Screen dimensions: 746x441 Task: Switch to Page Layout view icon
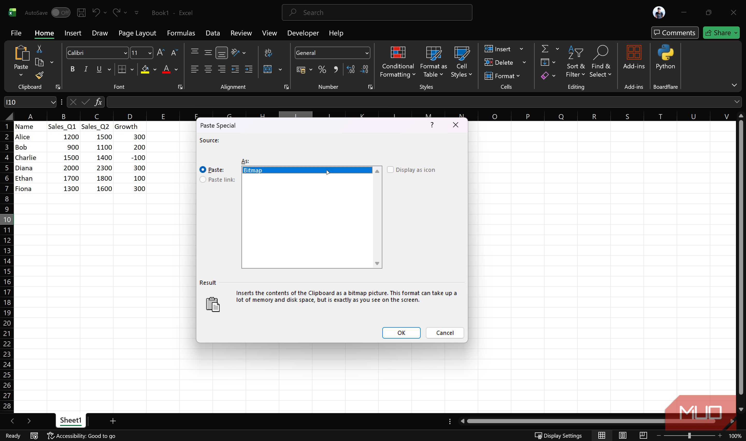(x=622, y=435)
